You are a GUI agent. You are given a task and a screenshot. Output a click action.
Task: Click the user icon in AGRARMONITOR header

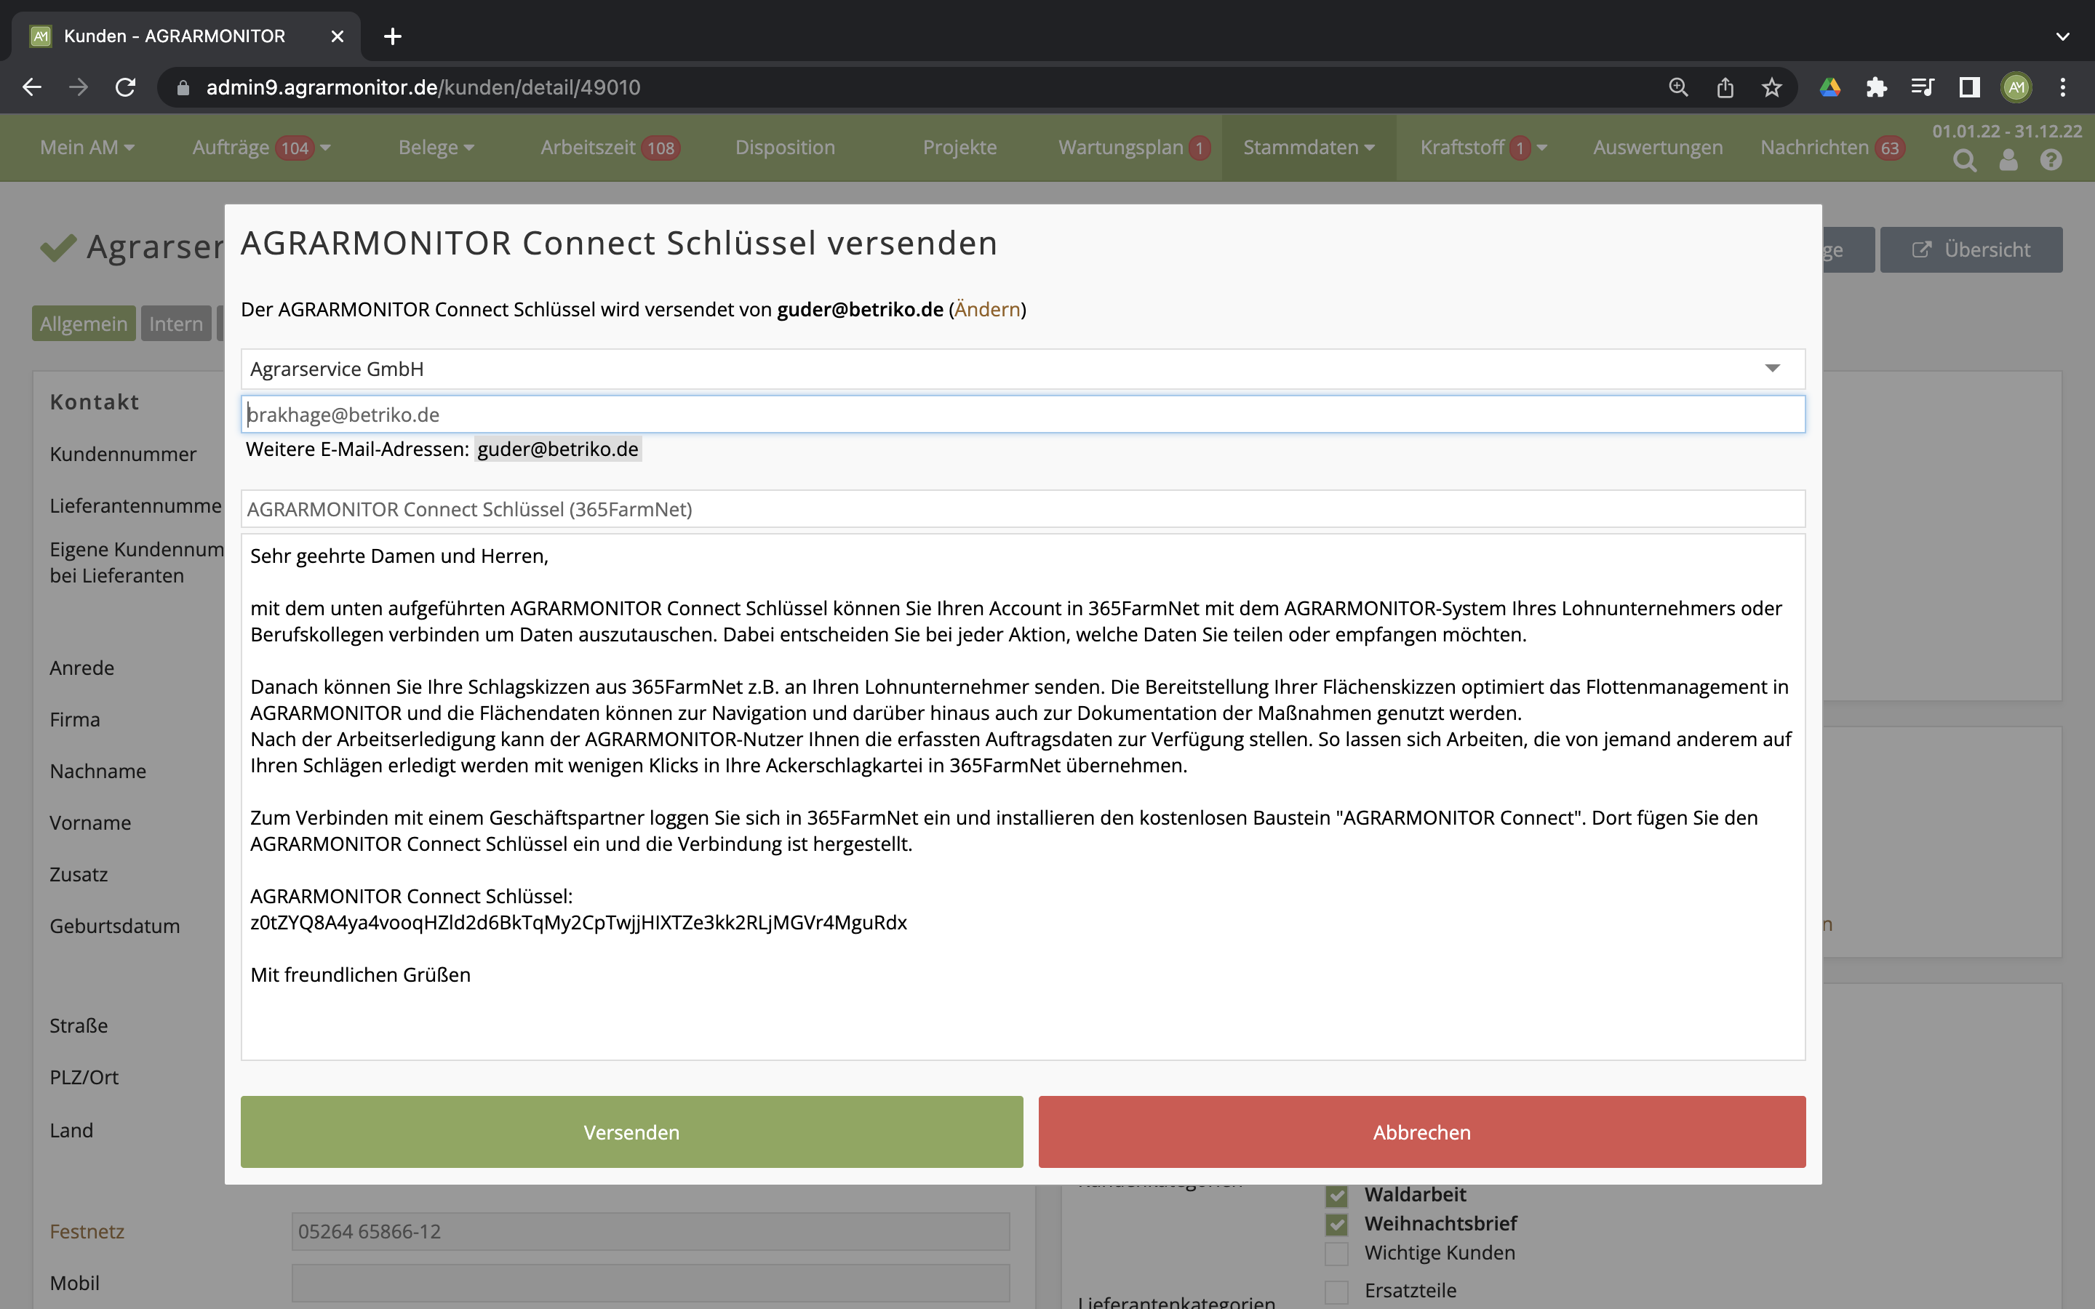2008,161
